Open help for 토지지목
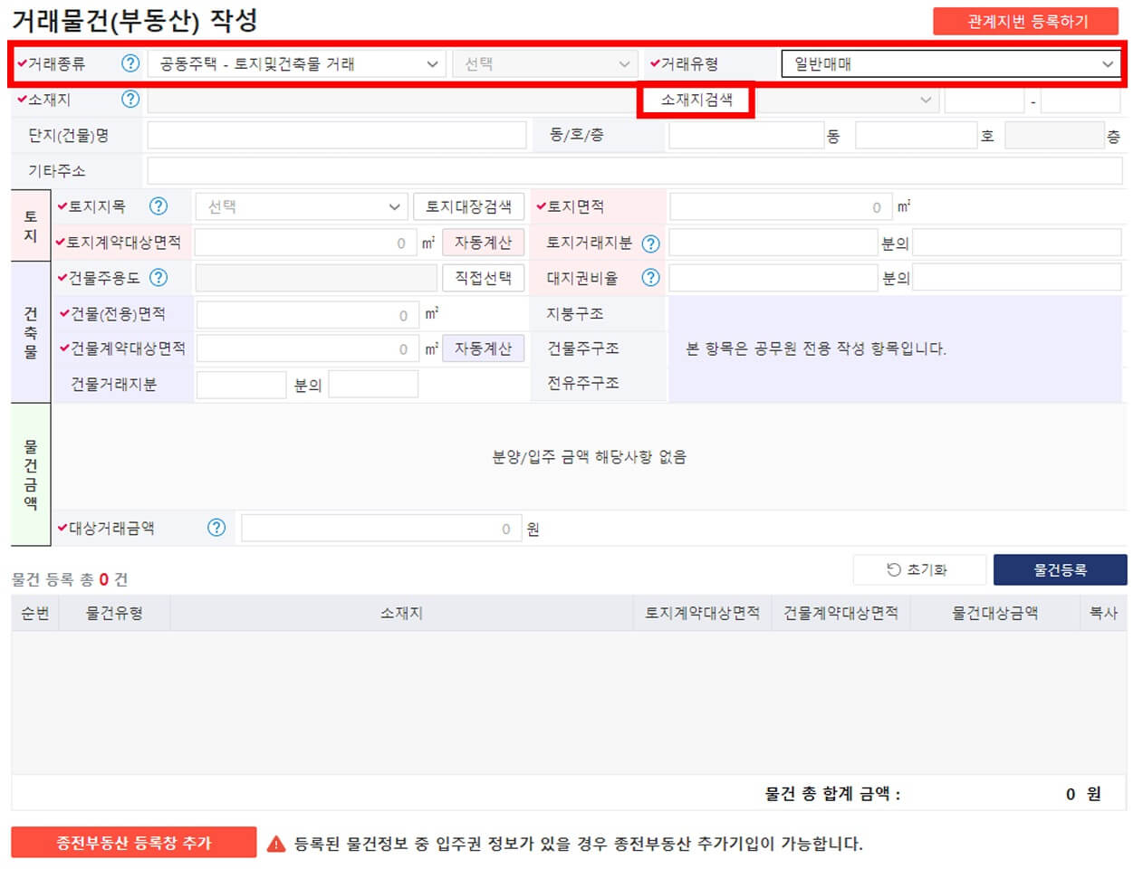The height and width of the screenshot is (869, 1143). point(158,206)
